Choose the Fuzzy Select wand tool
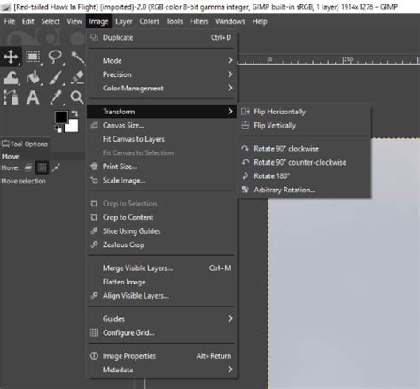This screenshot has width=420, height=389. (77, 57)
